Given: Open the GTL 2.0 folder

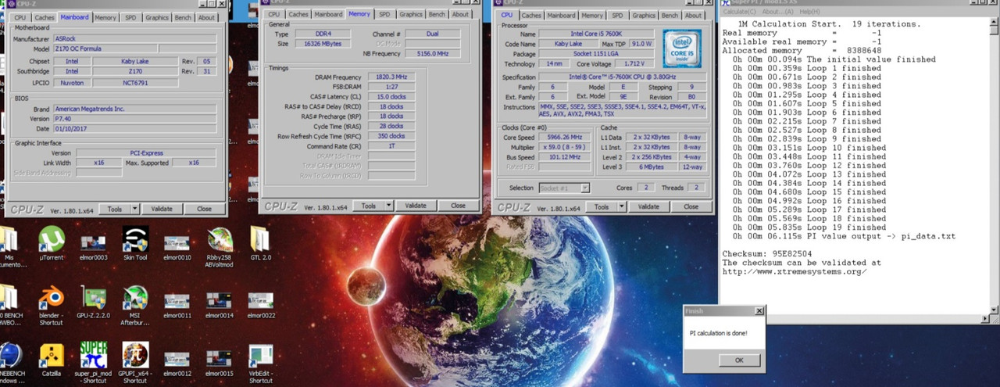Looking at the screenshot, I should click(259, 243).
